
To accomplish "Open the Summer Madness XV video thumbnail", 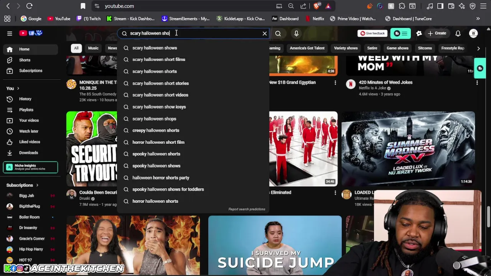I will [x=408, y=149].
